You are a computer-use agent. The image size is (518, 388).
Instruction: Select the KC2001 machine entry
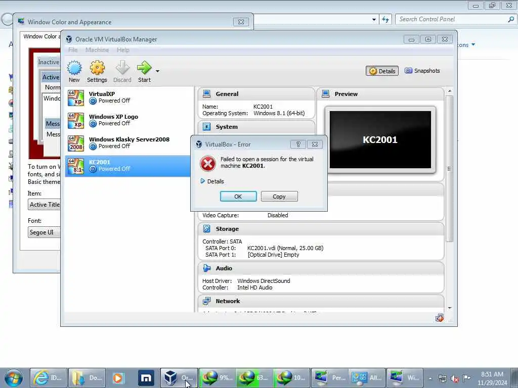click(128, 166)
